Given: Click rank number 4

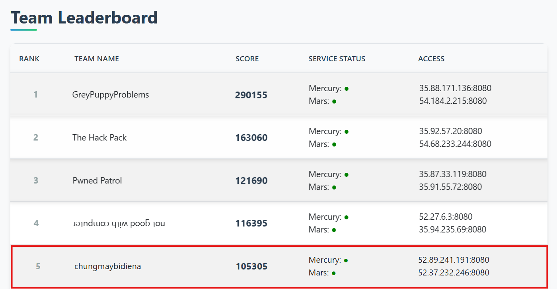Looking at the screenshot, I should 36,223.
